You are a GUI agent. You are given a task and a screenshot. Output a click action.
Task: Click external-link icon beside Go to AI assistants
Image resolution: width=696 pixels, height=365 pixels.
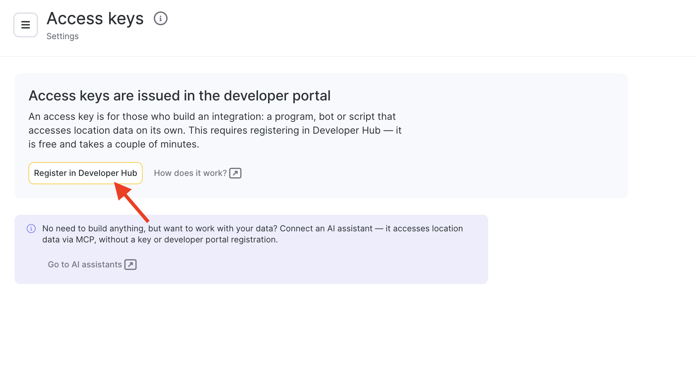131,265
